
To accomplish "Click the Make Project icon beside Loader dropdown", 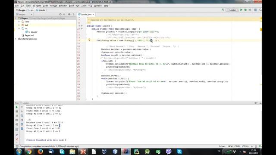I will (x=223, y=10).
